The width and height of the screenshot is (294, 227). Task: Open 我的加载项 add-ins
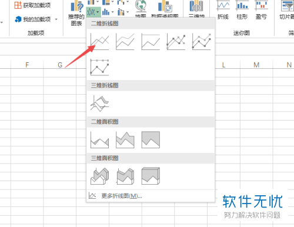point(32,19)
